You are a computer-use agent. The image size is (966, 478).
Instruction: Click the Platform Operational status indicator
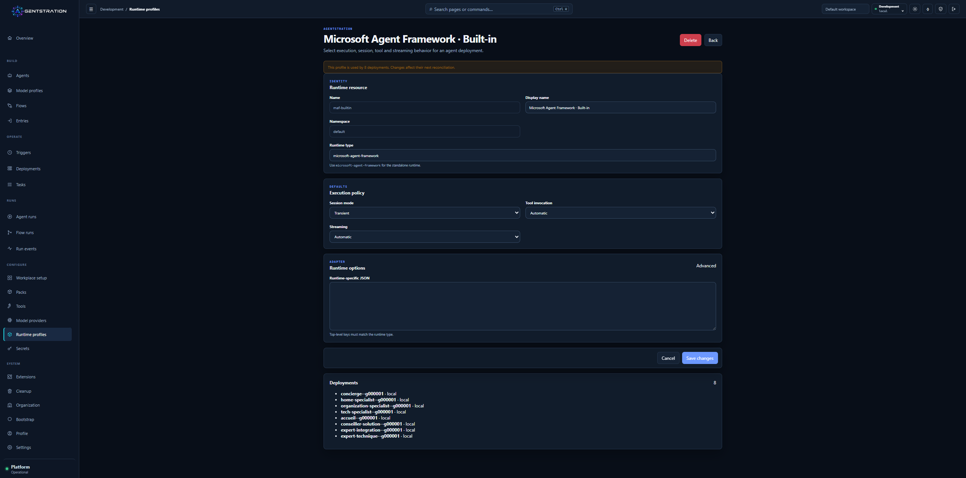pos(18,469)
